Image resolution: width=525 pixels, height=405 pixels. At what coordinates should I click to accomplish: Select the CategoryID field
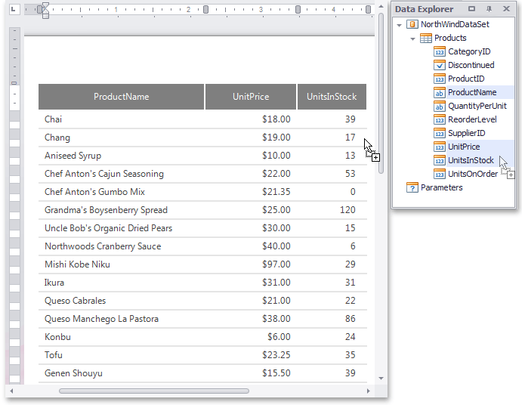pos(469,51)
